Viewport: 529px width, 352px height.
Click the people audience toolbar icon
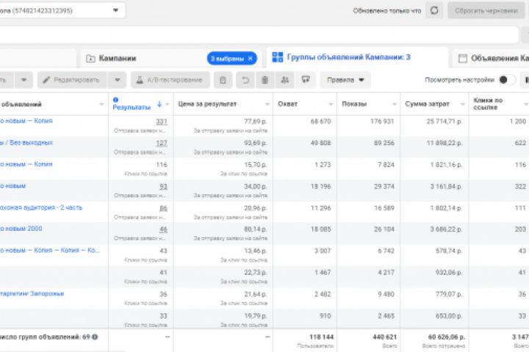(285, 80)
